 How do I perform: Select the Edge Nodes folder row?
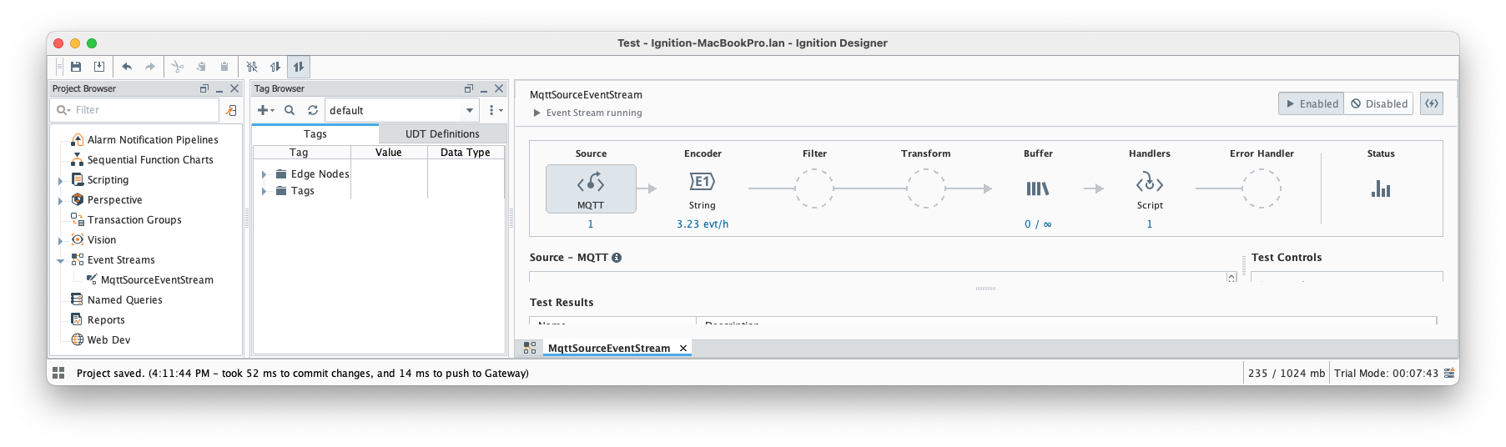coord(312,174)
